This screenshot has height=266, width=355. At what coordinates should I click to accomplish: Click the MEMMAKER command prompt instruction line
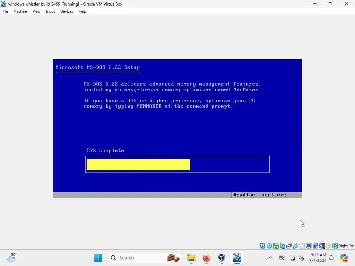pos(158,106)
